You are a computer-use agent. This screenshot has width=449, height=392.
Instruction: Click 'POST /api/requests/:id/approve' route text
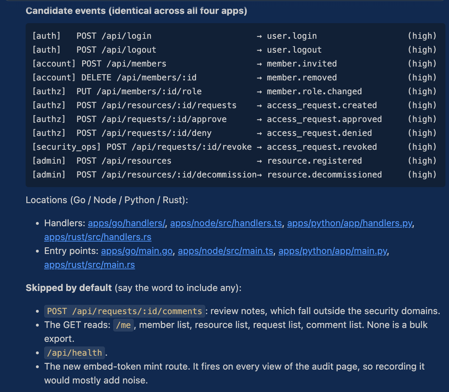[152, 119]
